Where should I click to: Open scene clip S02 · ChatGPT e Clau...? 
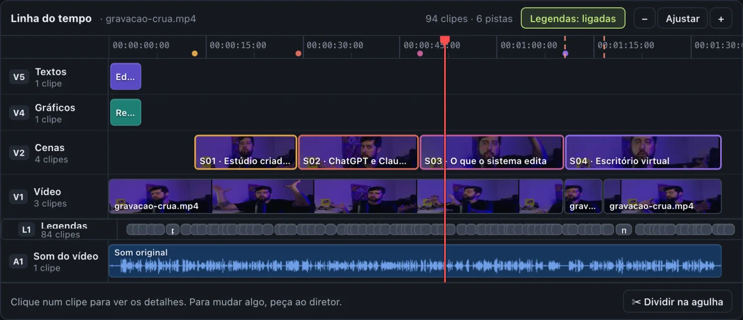pos(358,152)
